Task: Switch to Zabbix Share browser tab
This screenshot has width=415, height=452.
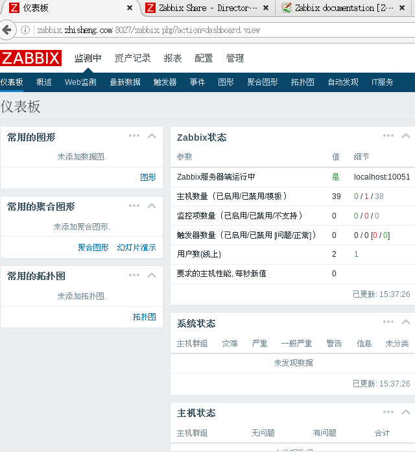Action: point(207,8)
